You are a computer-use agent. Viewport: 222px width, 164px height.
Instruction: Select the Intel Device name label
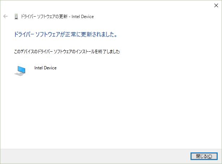pos(45,68)
